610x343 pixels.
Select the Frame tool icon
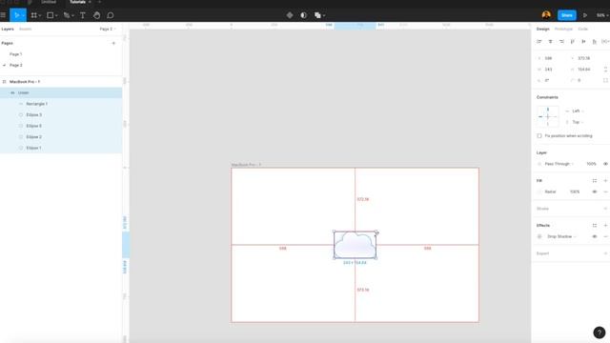coord(34,15)
